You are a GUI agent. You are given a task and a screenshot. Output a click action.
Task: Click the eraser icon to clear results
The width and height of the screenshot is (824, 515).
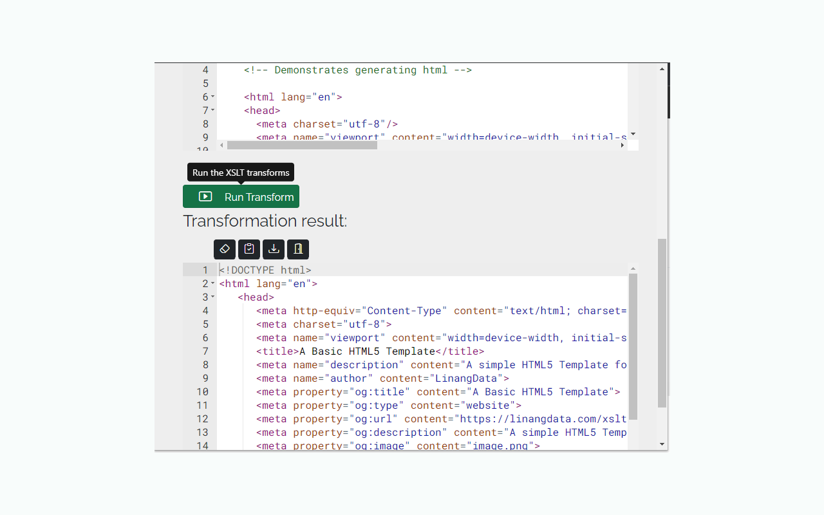[224, 249]
